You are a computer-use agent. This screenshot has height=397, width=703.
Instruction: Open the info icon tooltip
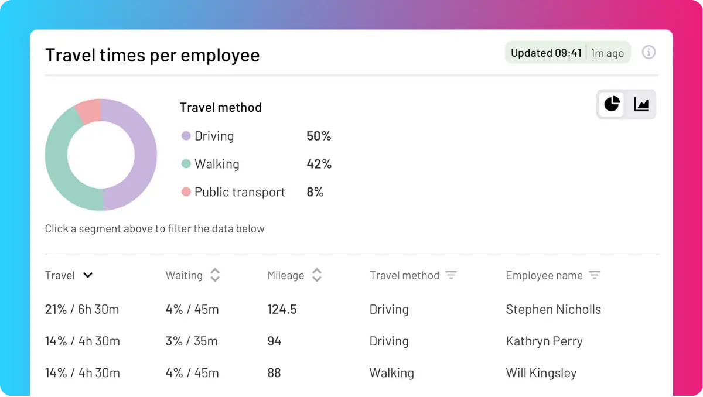tap(649, 52)
